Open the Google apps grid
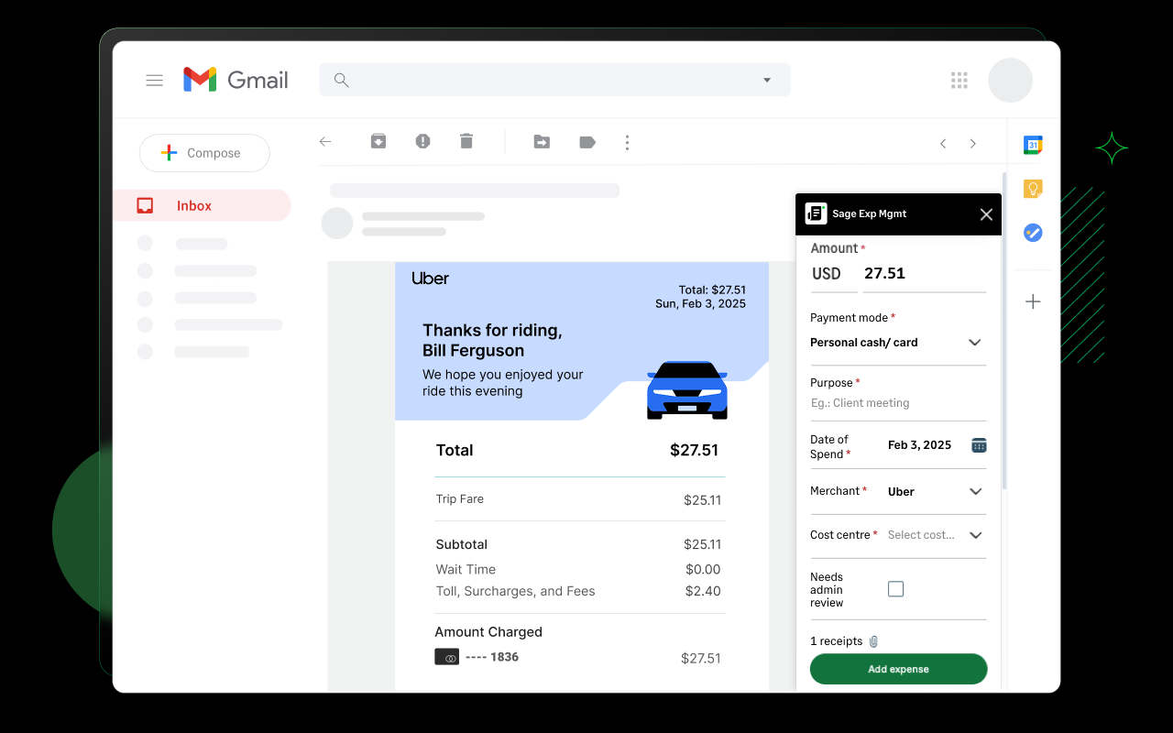Viewport: 1173px width, 733px height. pos(959,81)
